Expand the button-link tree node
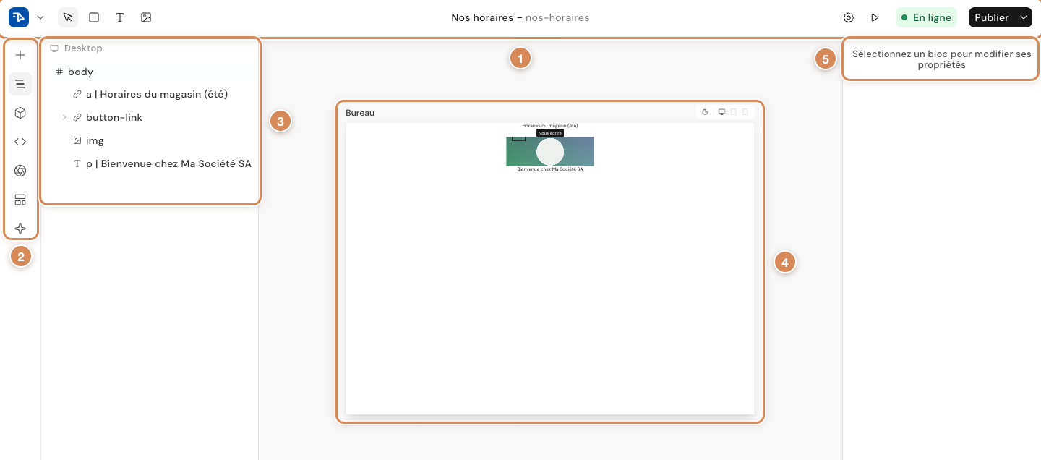1041x460 pixels. click(x=64, y=117)
